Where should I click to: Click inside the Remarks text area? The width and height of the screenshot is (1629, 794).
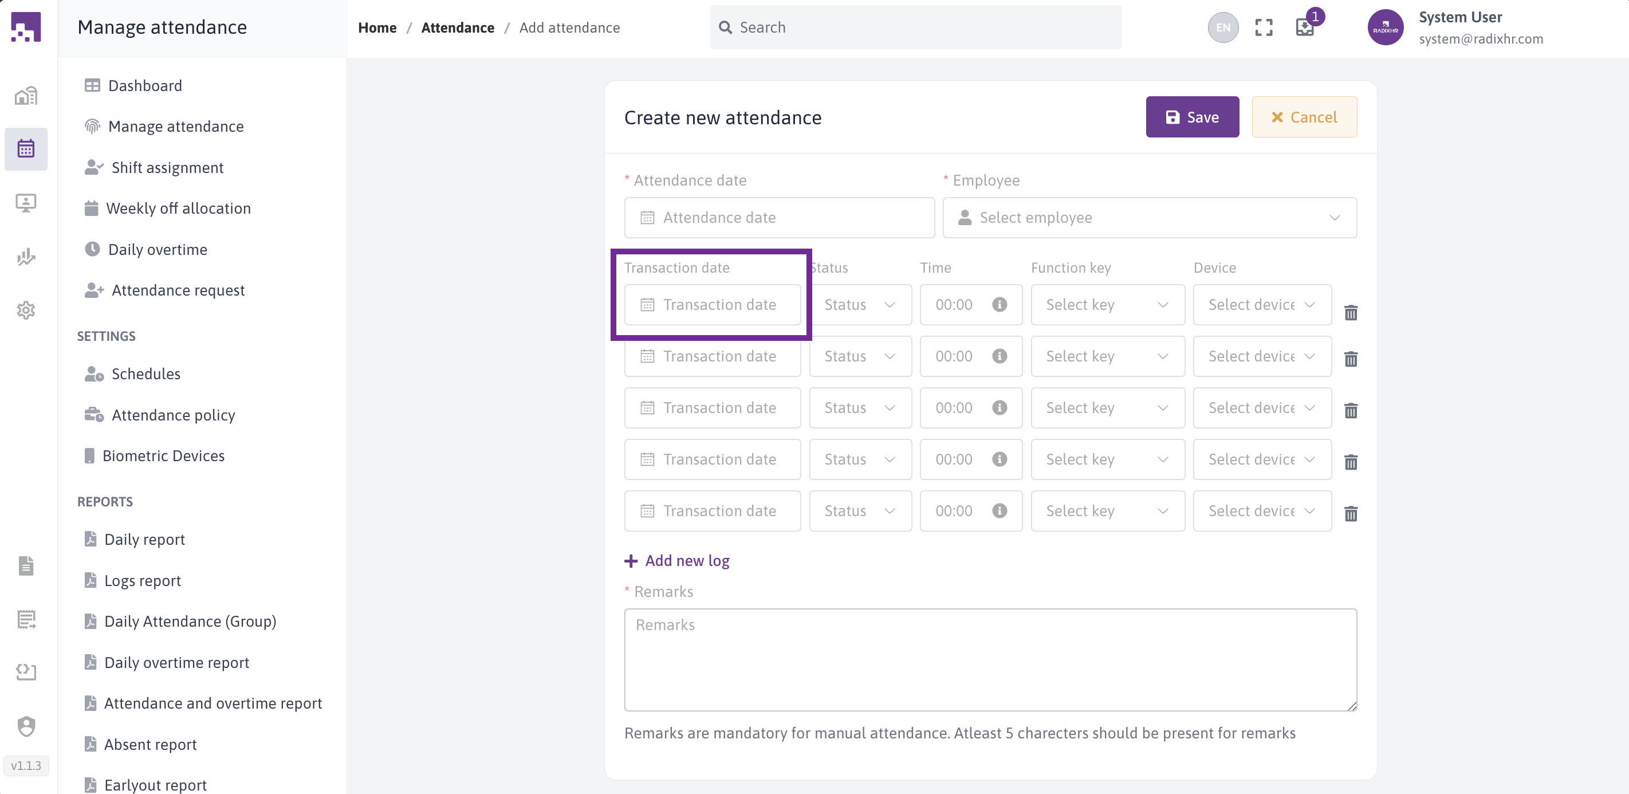coord(990,660)
